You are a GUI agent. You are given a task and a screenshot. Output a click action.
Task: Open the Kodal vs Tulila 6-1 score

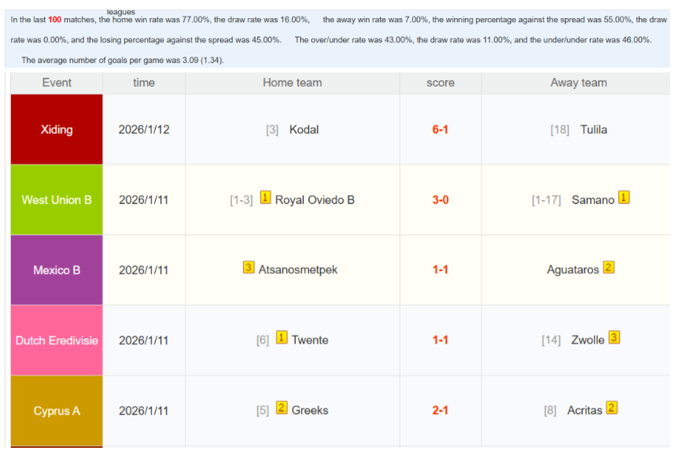(440, 130)
